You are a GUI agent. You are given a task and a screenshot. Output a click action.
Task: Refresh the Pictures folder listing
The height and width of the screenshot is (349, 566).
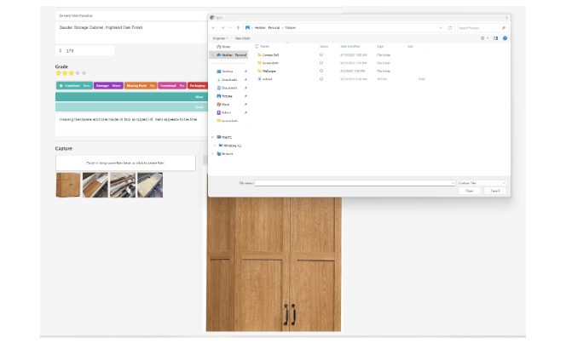pos(450,28)
